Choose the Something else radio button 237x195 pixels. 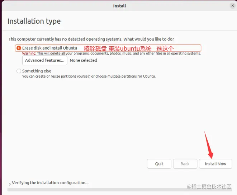(19, 71)
